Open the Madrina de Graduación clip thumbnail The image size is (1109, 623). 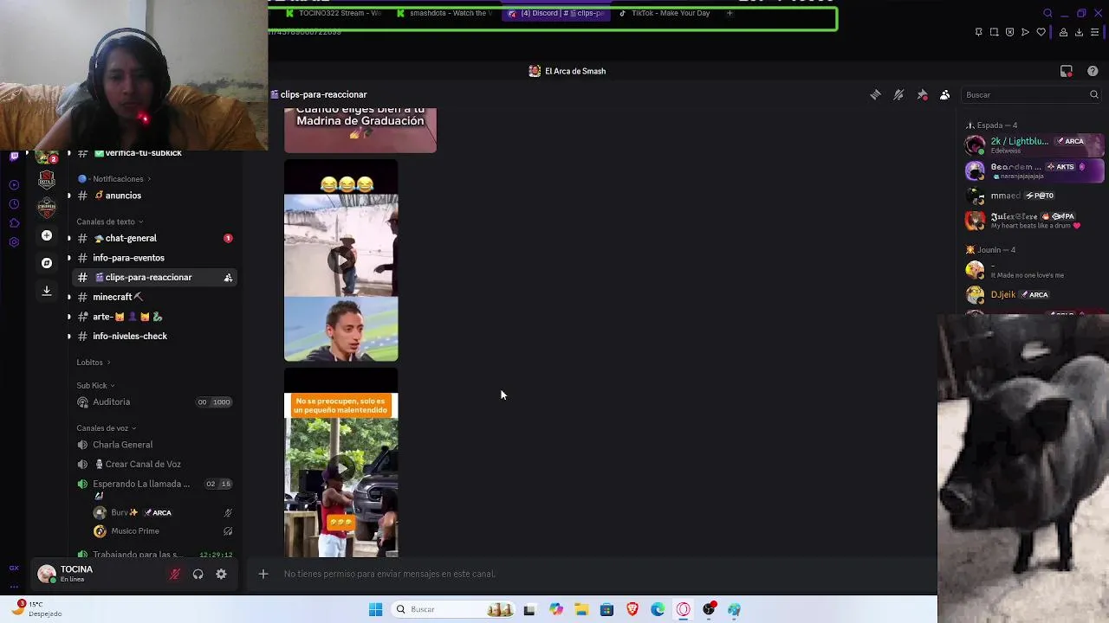pyautogui.click(x=360, y=130)
